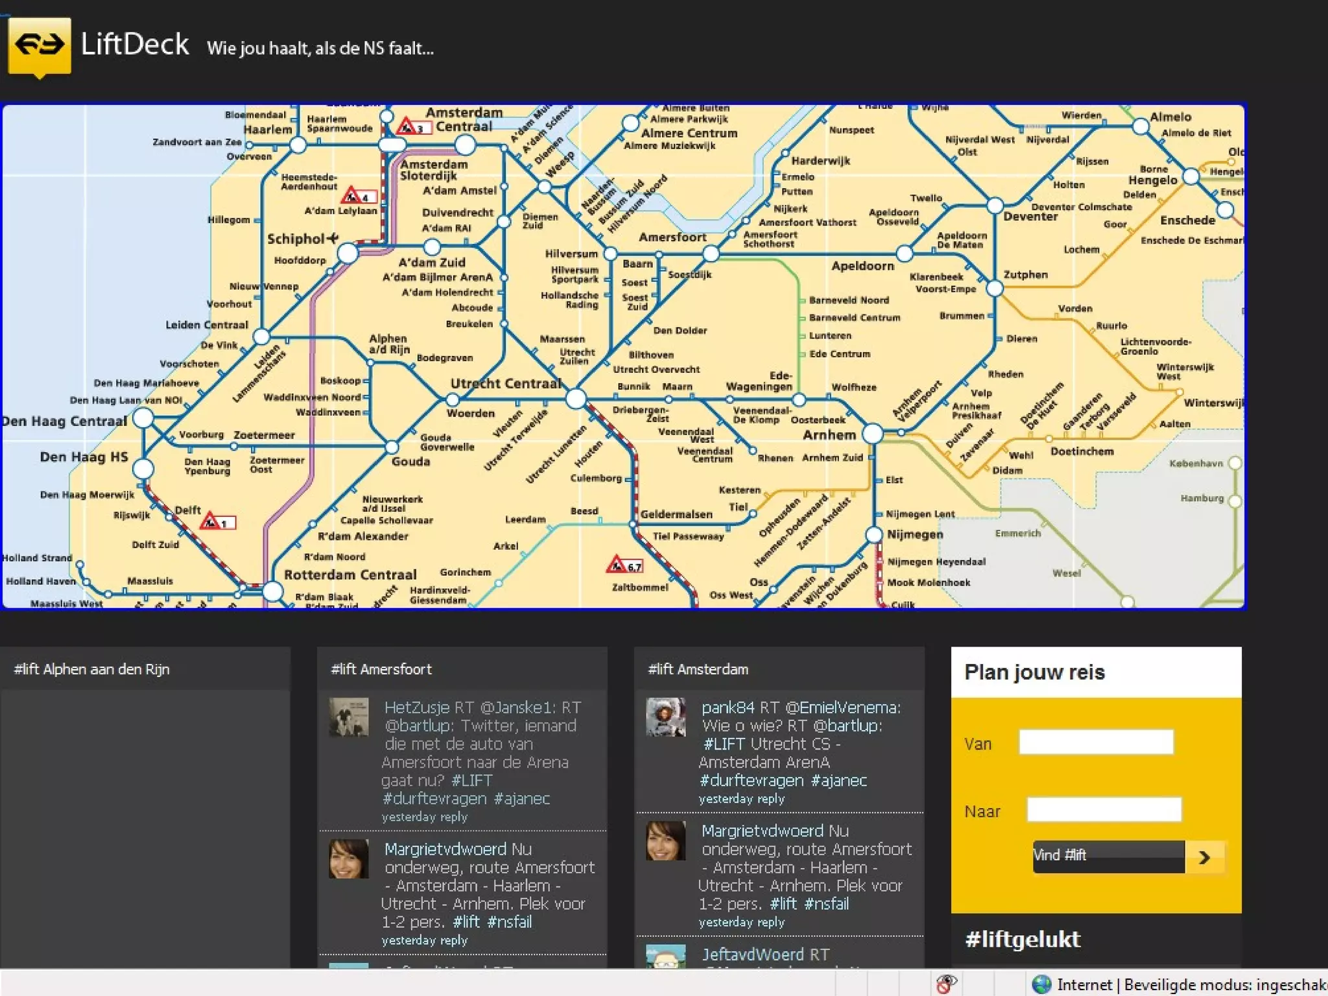
Task: Click reply on the first HetZusje tweet
Action: coord(453,817)
